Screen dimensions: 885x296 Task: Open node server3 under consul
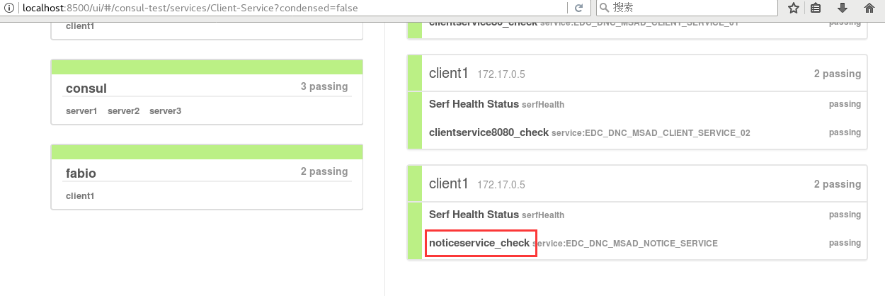[165, 111]
